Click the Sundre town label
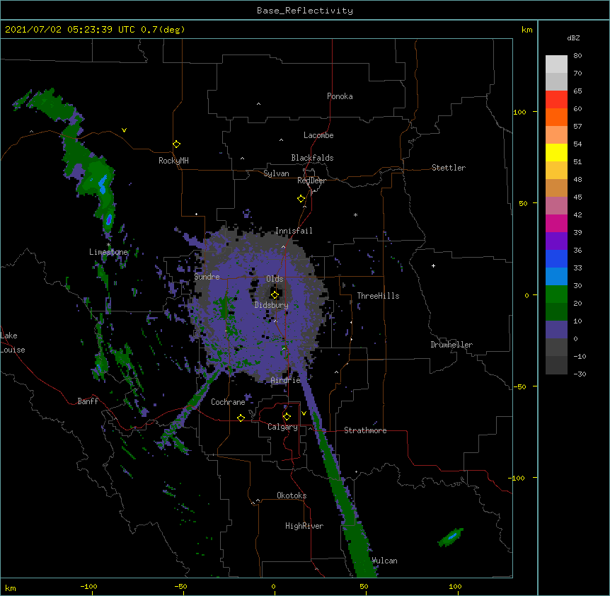610x596 pixels. click(207, 277)
